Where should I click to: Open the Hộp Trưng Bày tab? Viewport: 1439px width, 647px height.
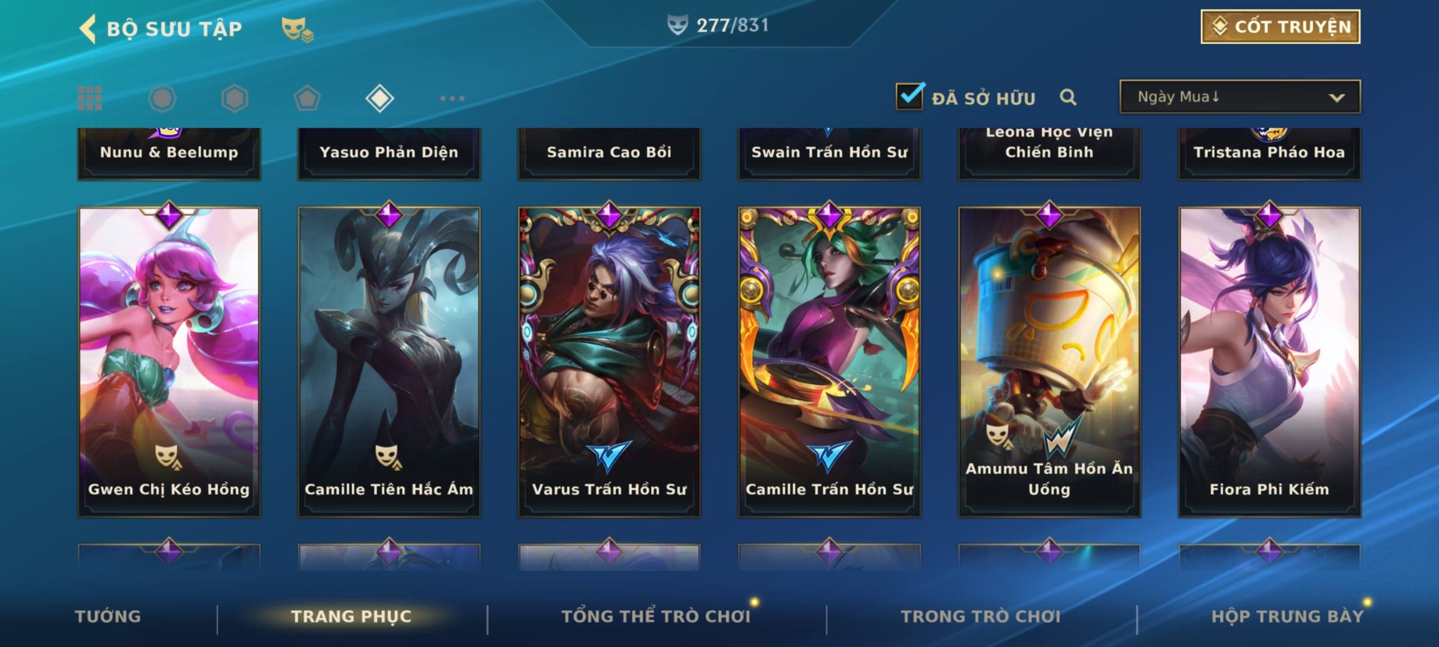click(x=1287, y=616)
